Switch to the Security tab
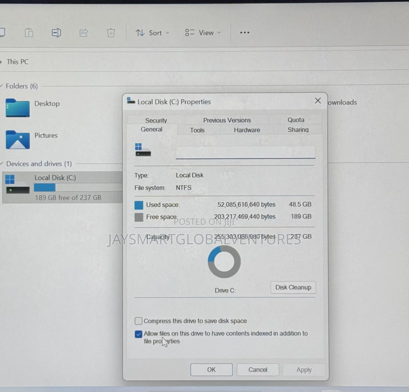The image size is (409, 392). (x=156, y=120)
